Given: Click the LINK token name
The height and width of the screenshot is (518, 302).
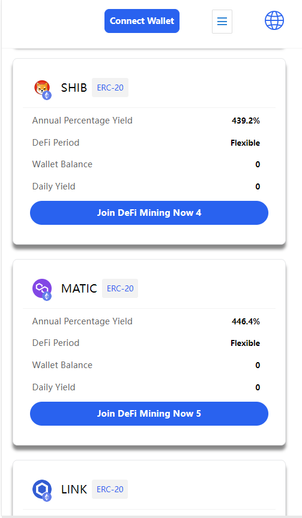Looking at the screenshot, I should pyautogui.click(x=74, y=489).
